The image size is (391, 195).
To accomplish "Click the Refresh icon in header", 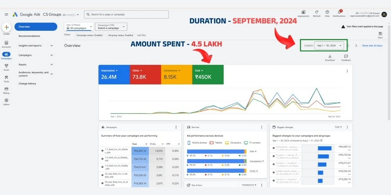I will [x=316, y=12].
